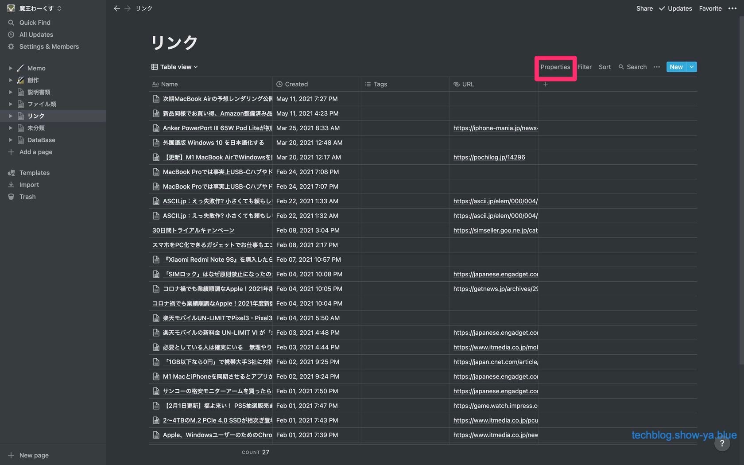Open the Table view dropdown
The width and height of the screenshot is (744, 465).
point(174,67)
